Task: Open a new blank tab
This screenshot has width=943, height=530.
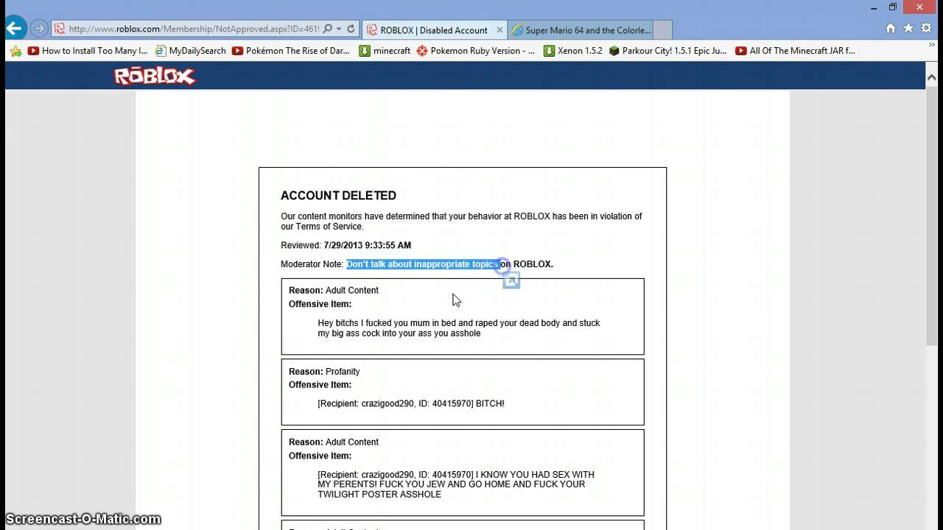Action: pyautogui.click(x=662, y=30)
